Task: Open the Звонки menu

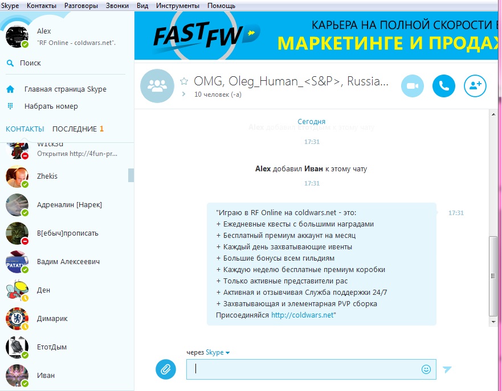Action: (x=117, y=6)
